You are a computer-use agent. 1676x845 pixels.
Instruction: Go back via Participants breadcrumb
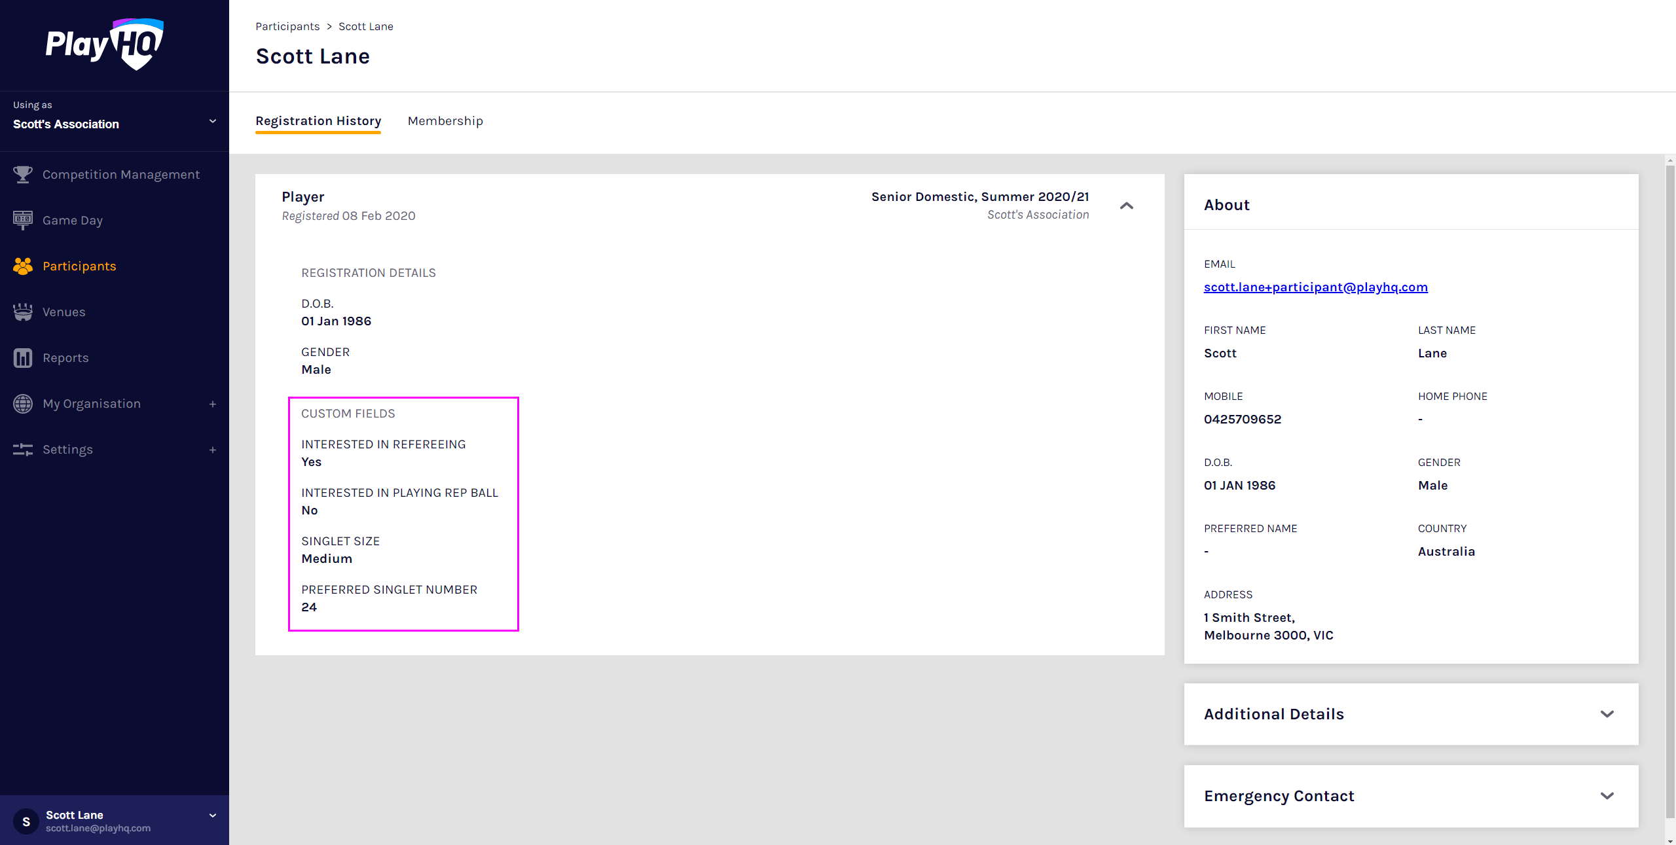287,26
